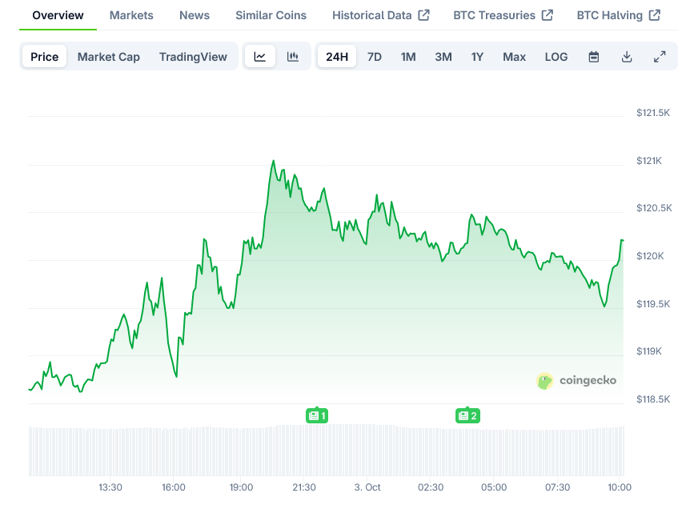Click news marker 2 on the chart
678x505 pixels.
tap(467, 415)
